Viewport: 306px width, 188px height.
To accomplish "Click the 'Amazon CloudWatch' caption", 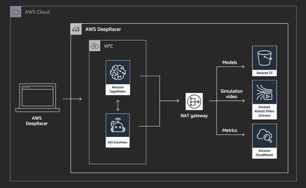I will (264, 153).
